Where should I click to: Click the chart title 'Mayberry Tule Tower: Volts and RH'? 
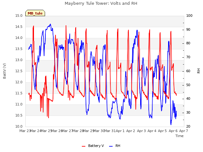[x=101, y=3]
